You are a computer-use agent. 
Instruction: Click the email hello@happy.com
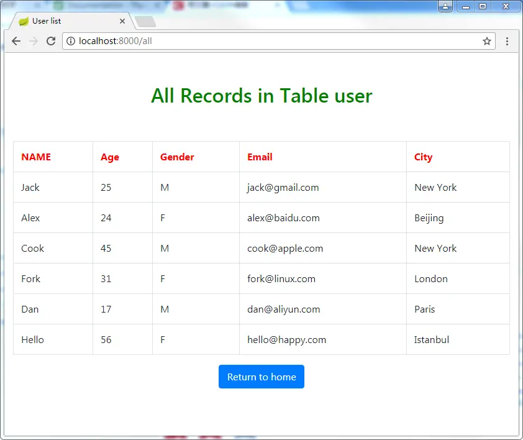pos(287,340)
